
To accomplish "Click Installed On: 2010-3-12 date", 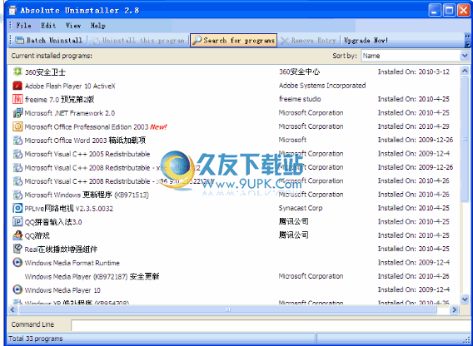I will 414,72.
